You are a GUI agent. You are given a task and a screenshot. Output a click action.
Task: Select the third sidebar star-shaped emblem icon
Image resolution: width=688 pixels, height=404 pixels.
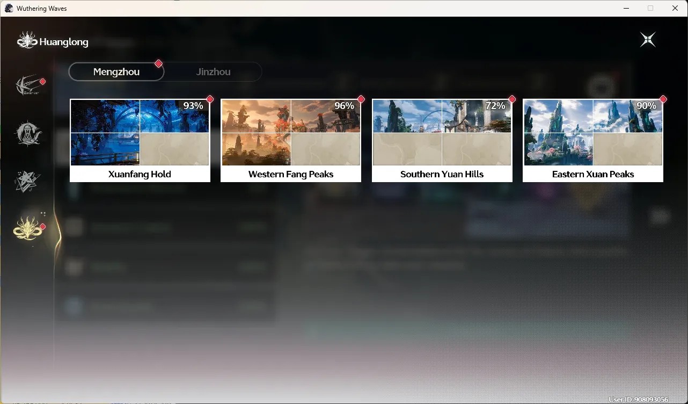[x=27, y=181]
